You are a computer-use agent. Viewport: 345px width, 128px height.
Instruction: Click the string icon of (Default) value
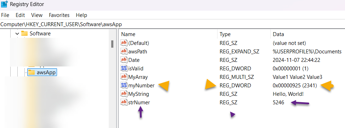tap(124, 43)
